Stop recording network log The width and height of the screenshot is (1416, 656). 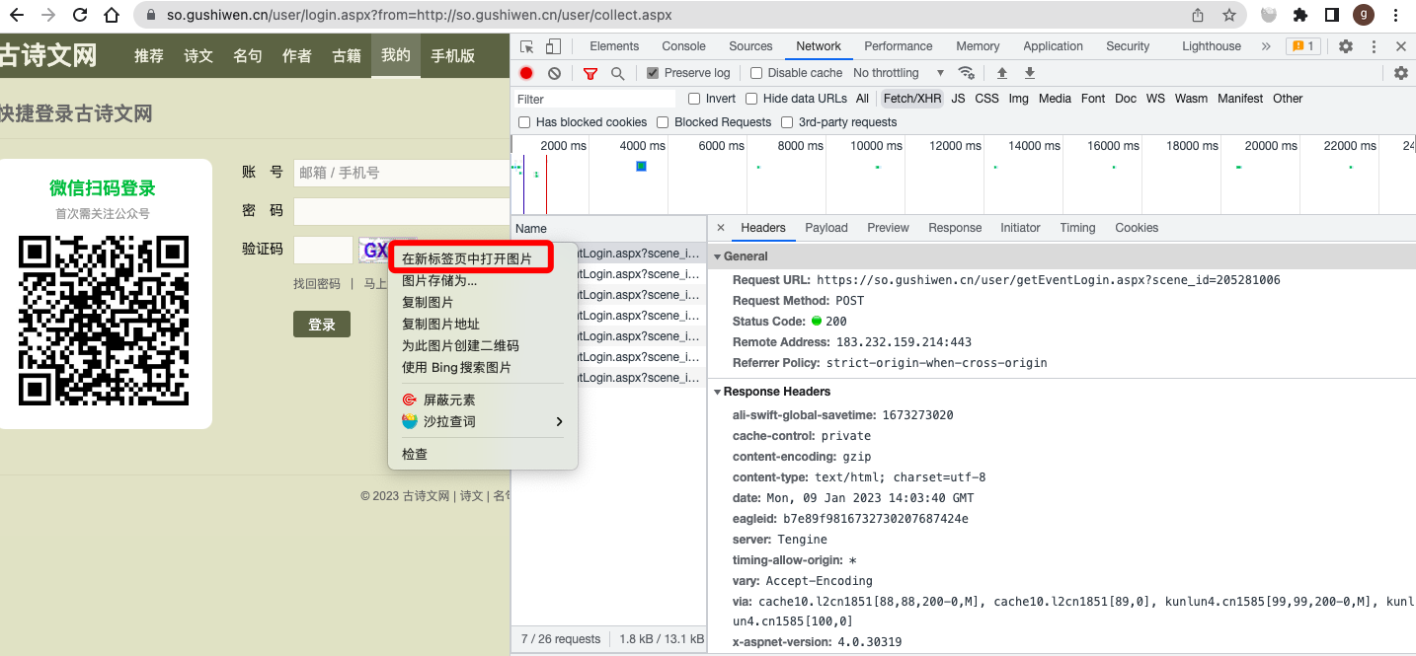coord(526,73)
